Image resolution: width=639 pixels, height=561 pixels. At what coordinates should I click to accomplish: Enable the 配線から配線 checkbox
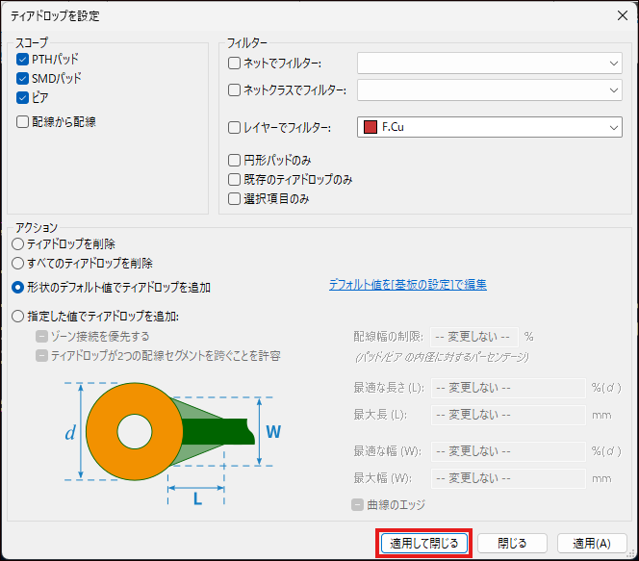pos(23,122)
